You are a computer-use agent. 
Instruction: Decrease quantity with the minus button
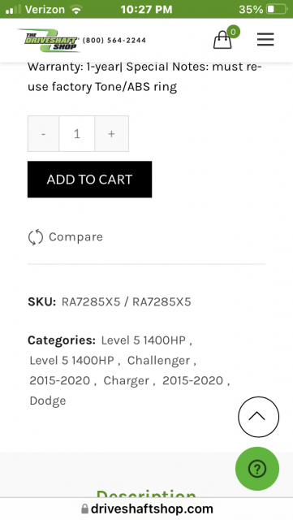[43, 133]
